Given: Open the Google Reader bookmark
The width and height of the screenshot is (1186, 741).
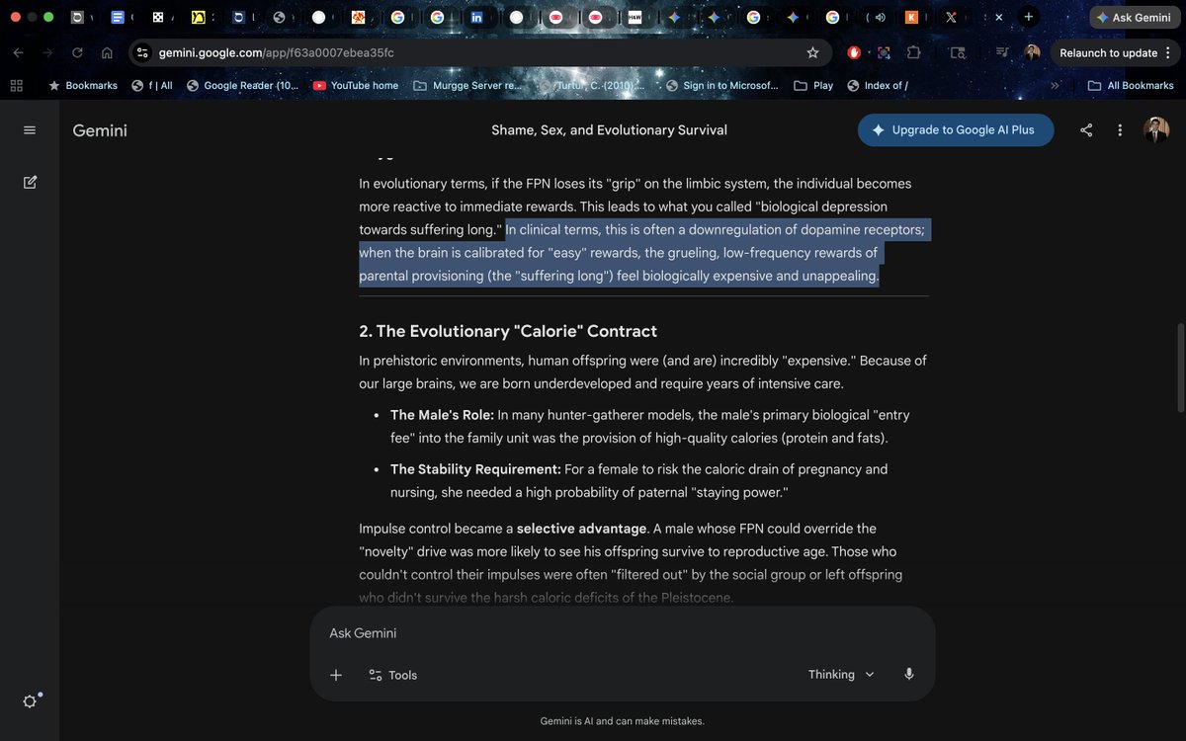Looking at the screenshot, I should click(x=243, y=86).
